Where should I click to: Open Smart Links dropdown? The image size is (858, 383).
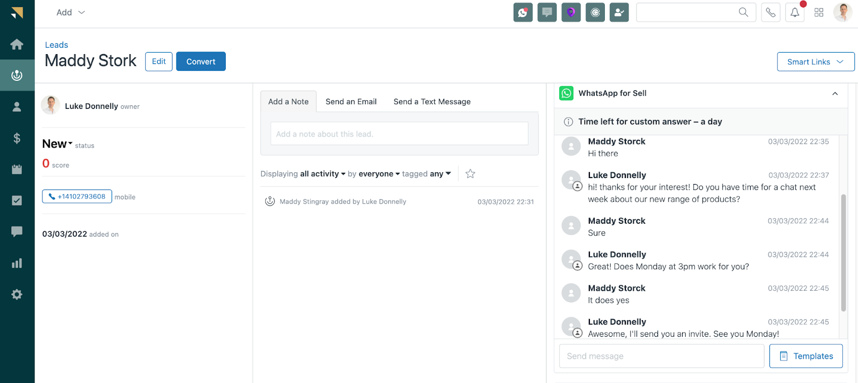tap(815, 62)
